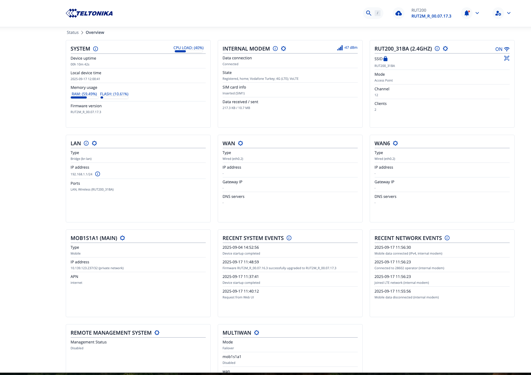Open the RUT2M_R_00.07.17.3 firmware link
The width and height of the screenshot is (531, 375).
431,16
